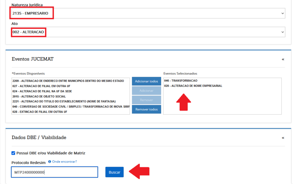Select 028 - Extincao de Filial event
This screenshot has height=184, width=297.
click(x=40, y=112)
